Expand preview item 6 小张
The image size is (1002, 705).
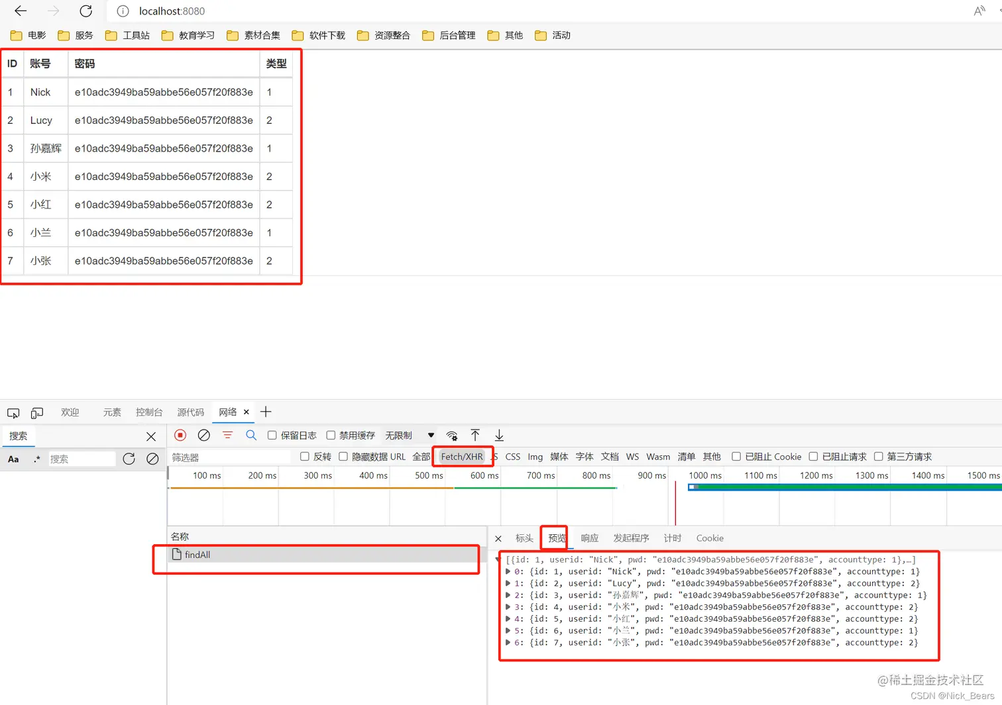click(508, 643)
